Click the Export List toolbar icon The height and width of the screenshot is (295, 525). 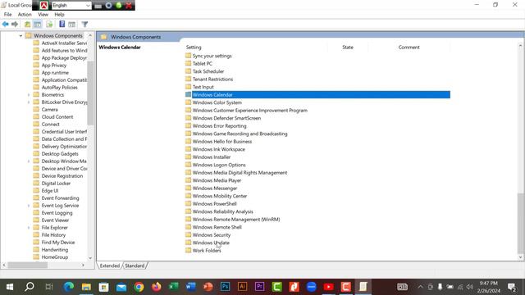(x=49, y=24)
